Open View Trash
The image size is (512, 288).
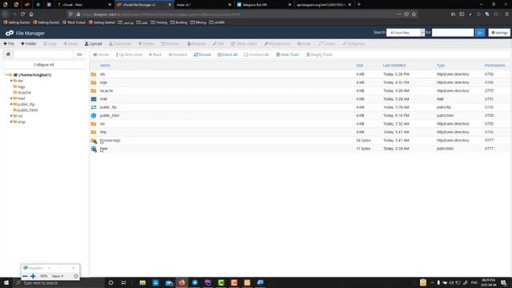click(x=288, y=54)
